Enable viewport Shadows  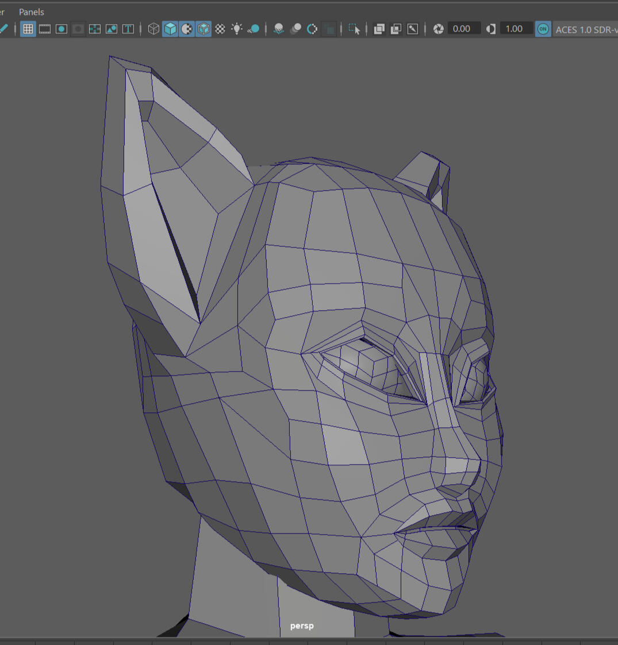coord(254,29)
